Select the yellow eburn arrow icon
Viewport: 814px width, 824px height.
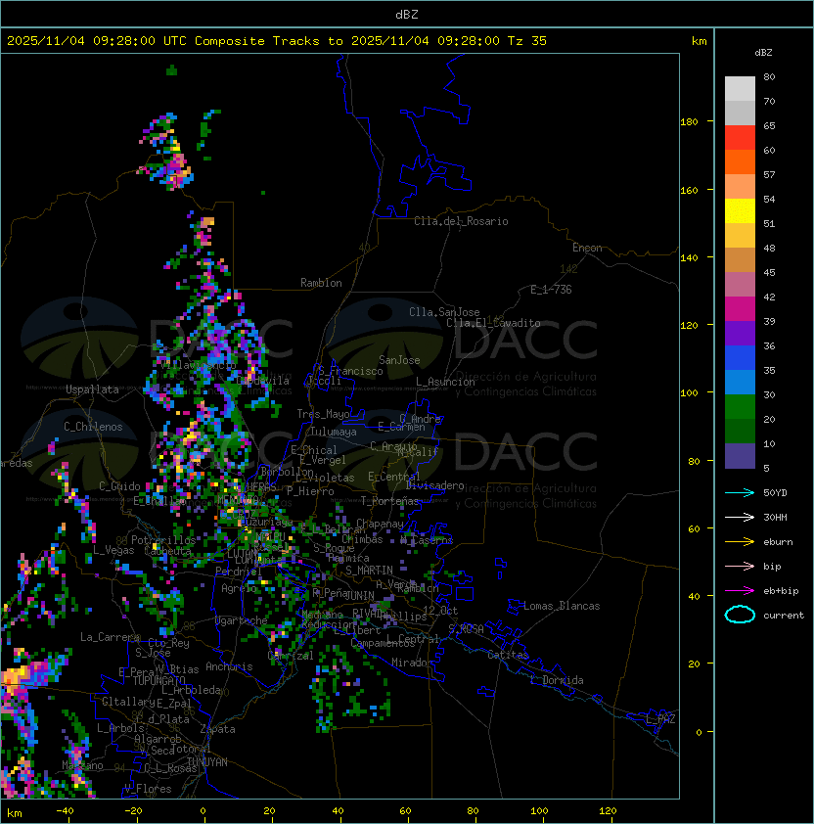740,542
